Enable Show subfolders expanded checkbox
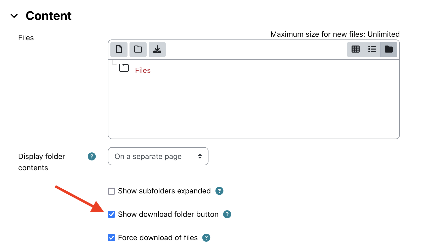The width and height of the screenshot is (427, 251). [111, 191]
